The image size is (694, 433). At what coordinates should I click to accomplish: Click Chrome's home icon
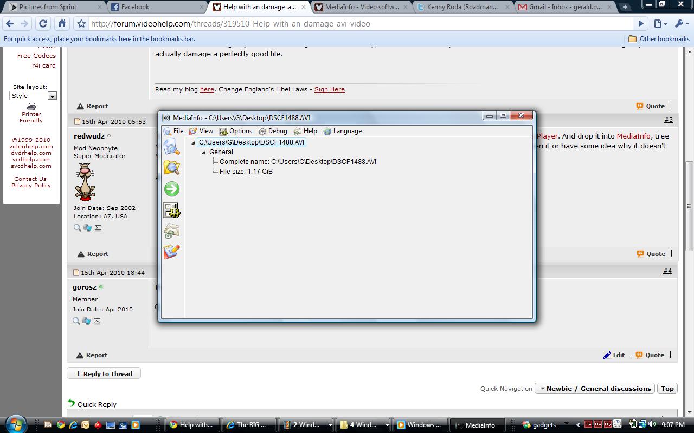62,24
